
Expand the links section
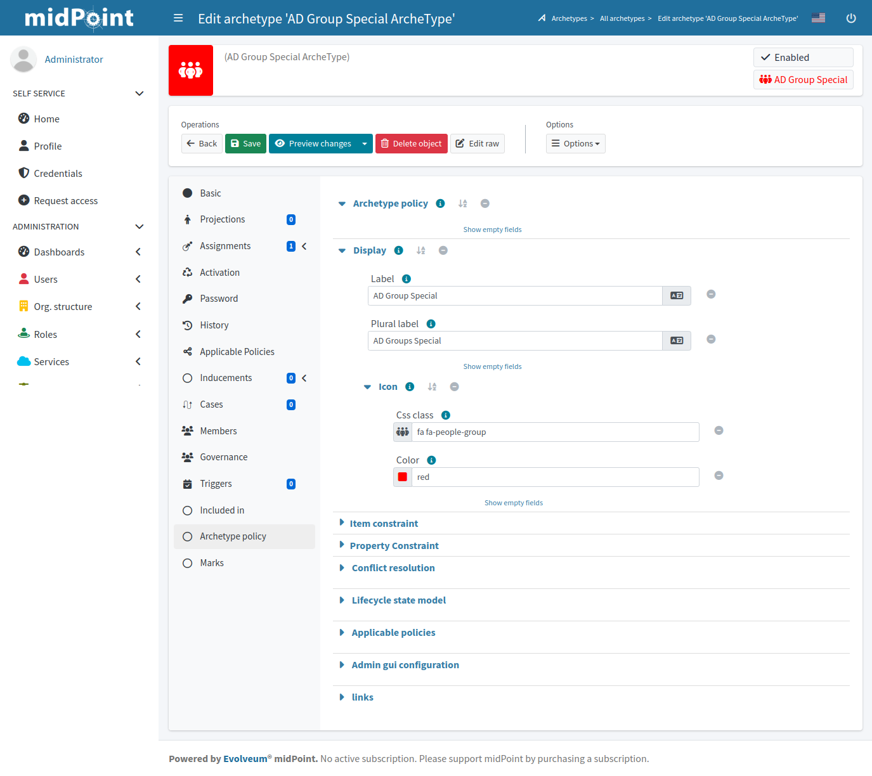342,697
